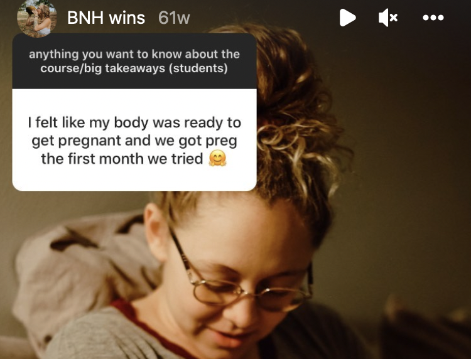Unmute the story audio speaker icon
This screenshot has height=359, width=471.
click(x=388, y=18)
